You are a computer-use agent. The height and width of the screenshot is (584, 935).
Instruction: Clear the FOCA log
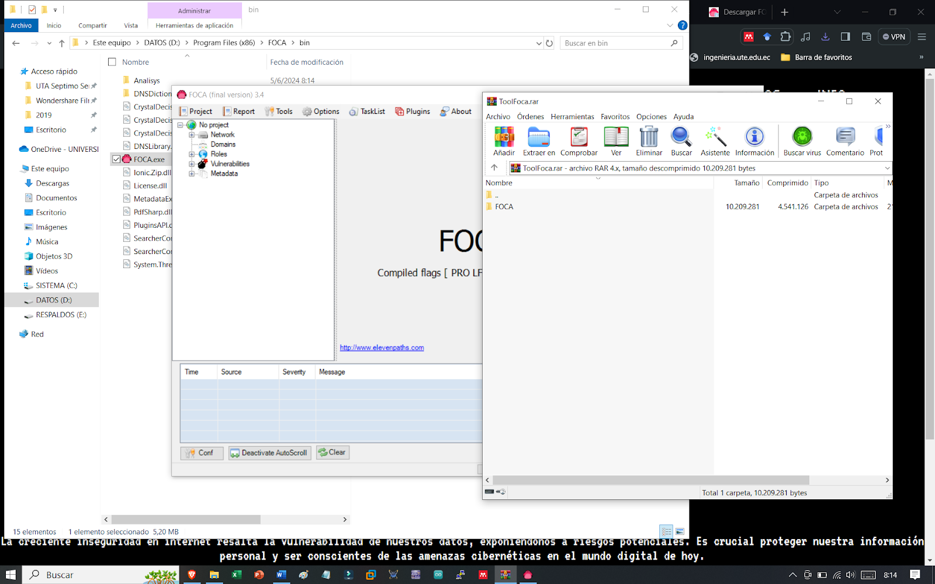333,452
